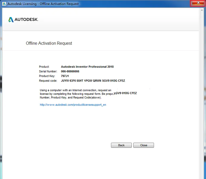Open the autodesk.com productlicensesupport_en link
Screen dimensions: 206x179
(x=73, y=105)
